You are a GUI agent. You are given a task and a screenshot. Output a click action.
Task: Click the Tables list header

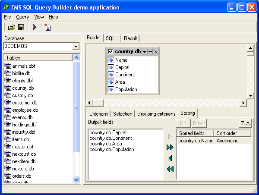click(x=38, y=58)
